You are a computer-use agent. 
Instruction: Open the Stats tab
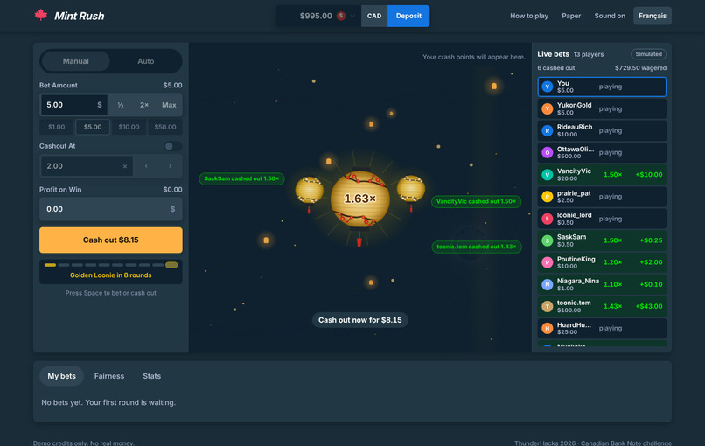(152, 376)
